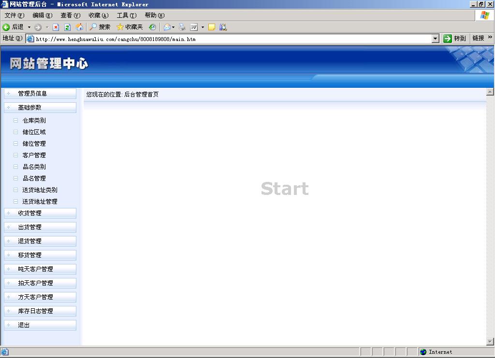Viewport: 495px width, 358px height.
Task: Open 送货地址类别 in sidebar
Action: click(x=40, y=190)
